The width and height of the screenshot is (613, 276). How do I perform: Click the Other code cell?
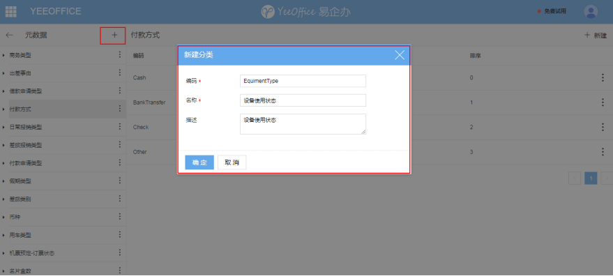140,152
